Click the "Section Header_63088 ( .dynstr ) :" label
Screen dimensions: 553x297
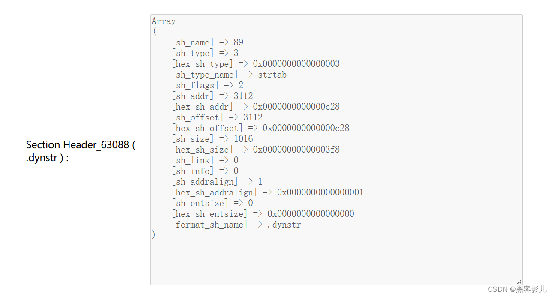(x=81, y=151)
